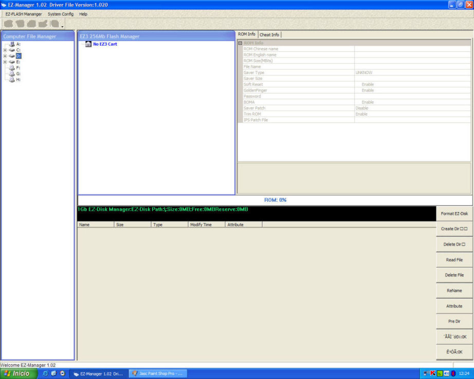Select the highlighted D: drive
The image size is (474, 379).
[x=19, y=56]
